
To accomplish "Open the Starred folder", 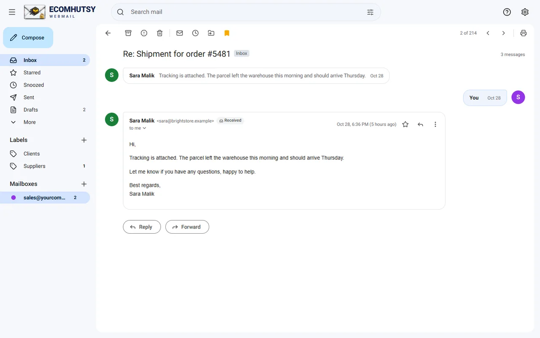I will (x=45, y=73).
